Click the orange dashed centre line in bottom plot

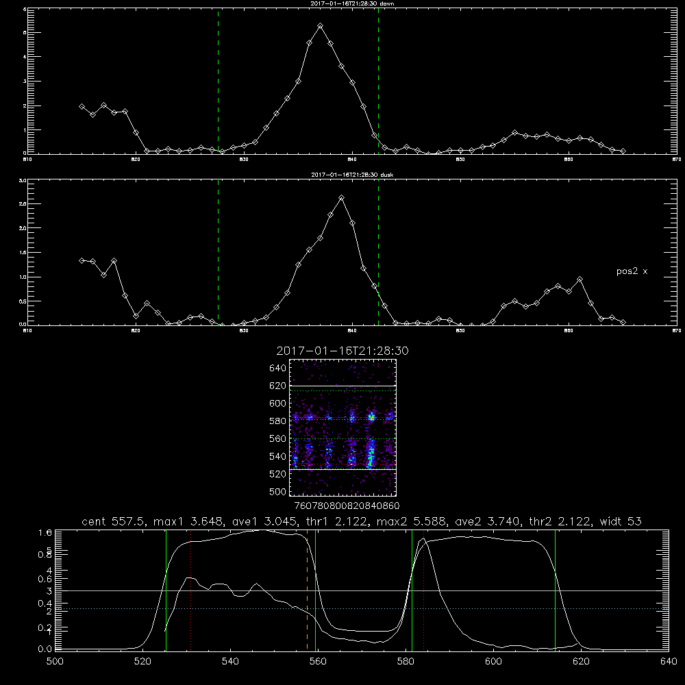click(x=307, y=590)
